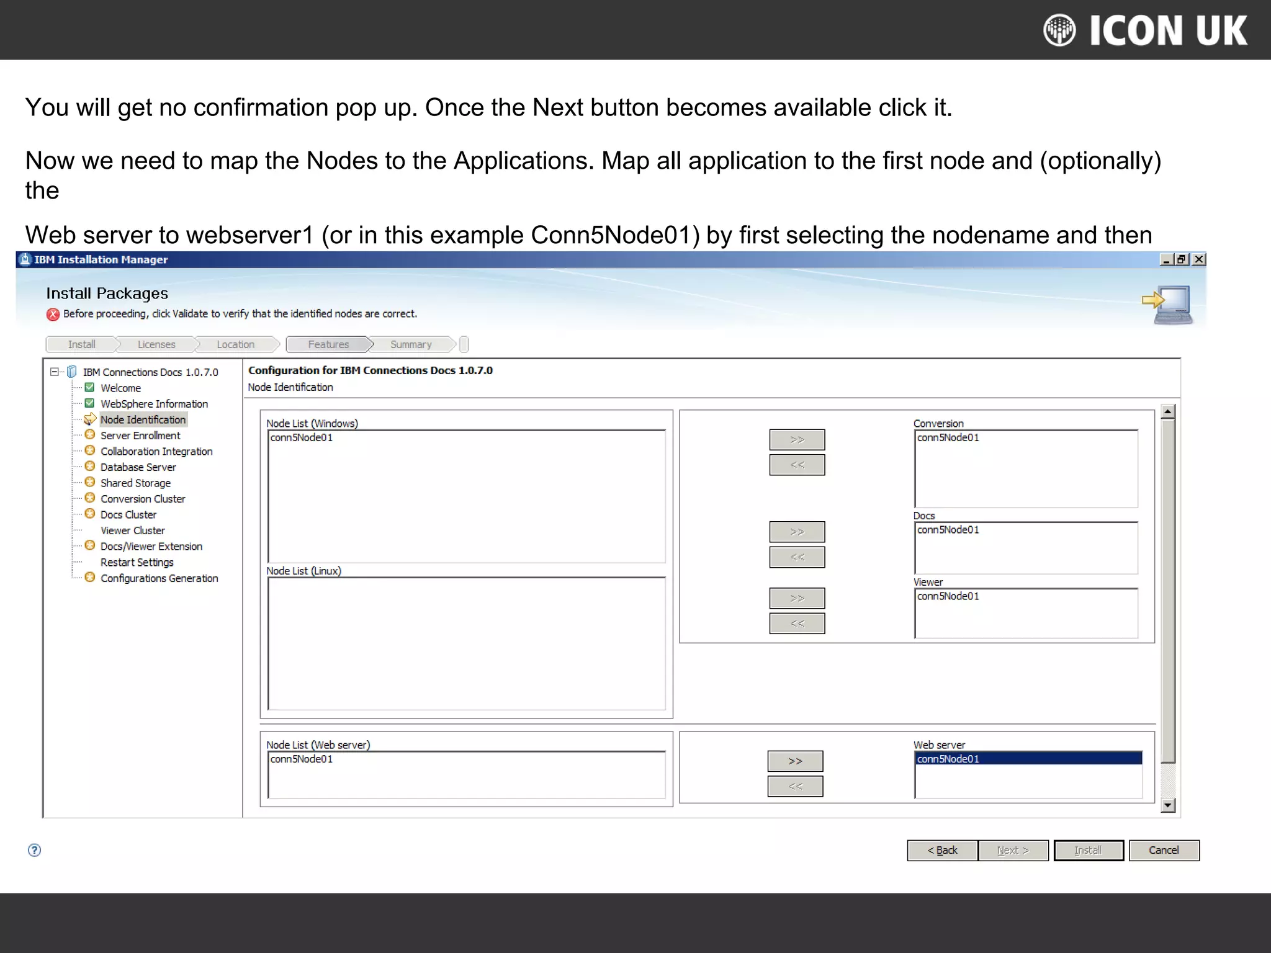Click the IBM Connections Docs package icon
The height and width of the screenshot is (953, 1271).
coord(72,372)
